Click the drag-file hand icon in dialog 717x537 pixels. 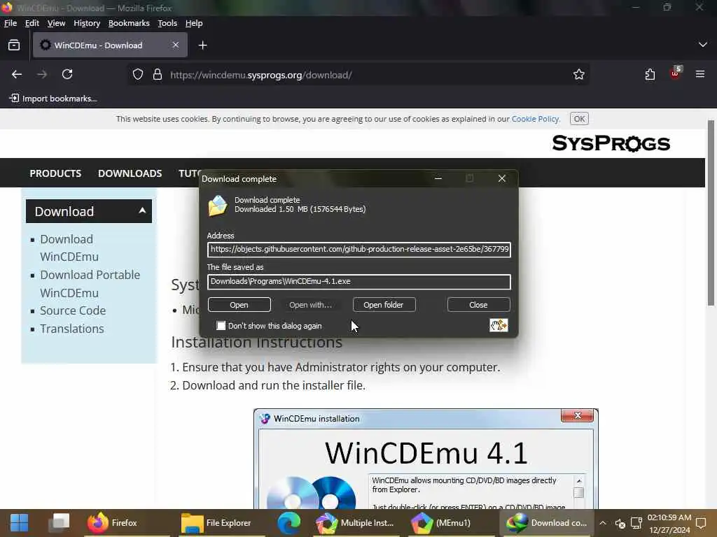tap(499, 325)
